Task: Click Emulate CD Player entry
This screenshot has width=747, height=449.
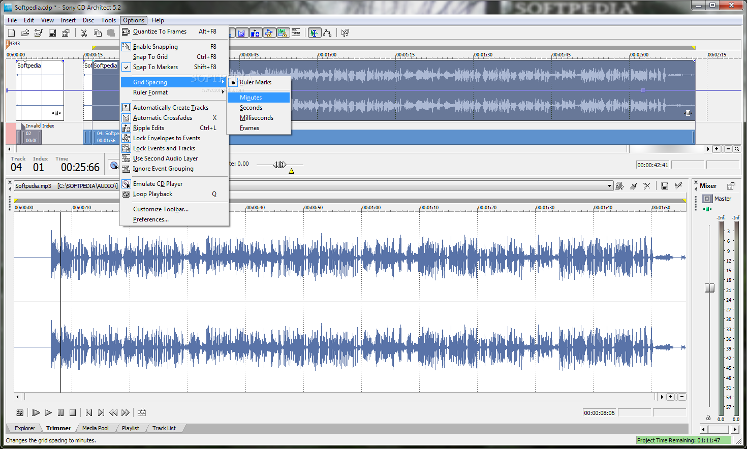Action: point(174,184)
